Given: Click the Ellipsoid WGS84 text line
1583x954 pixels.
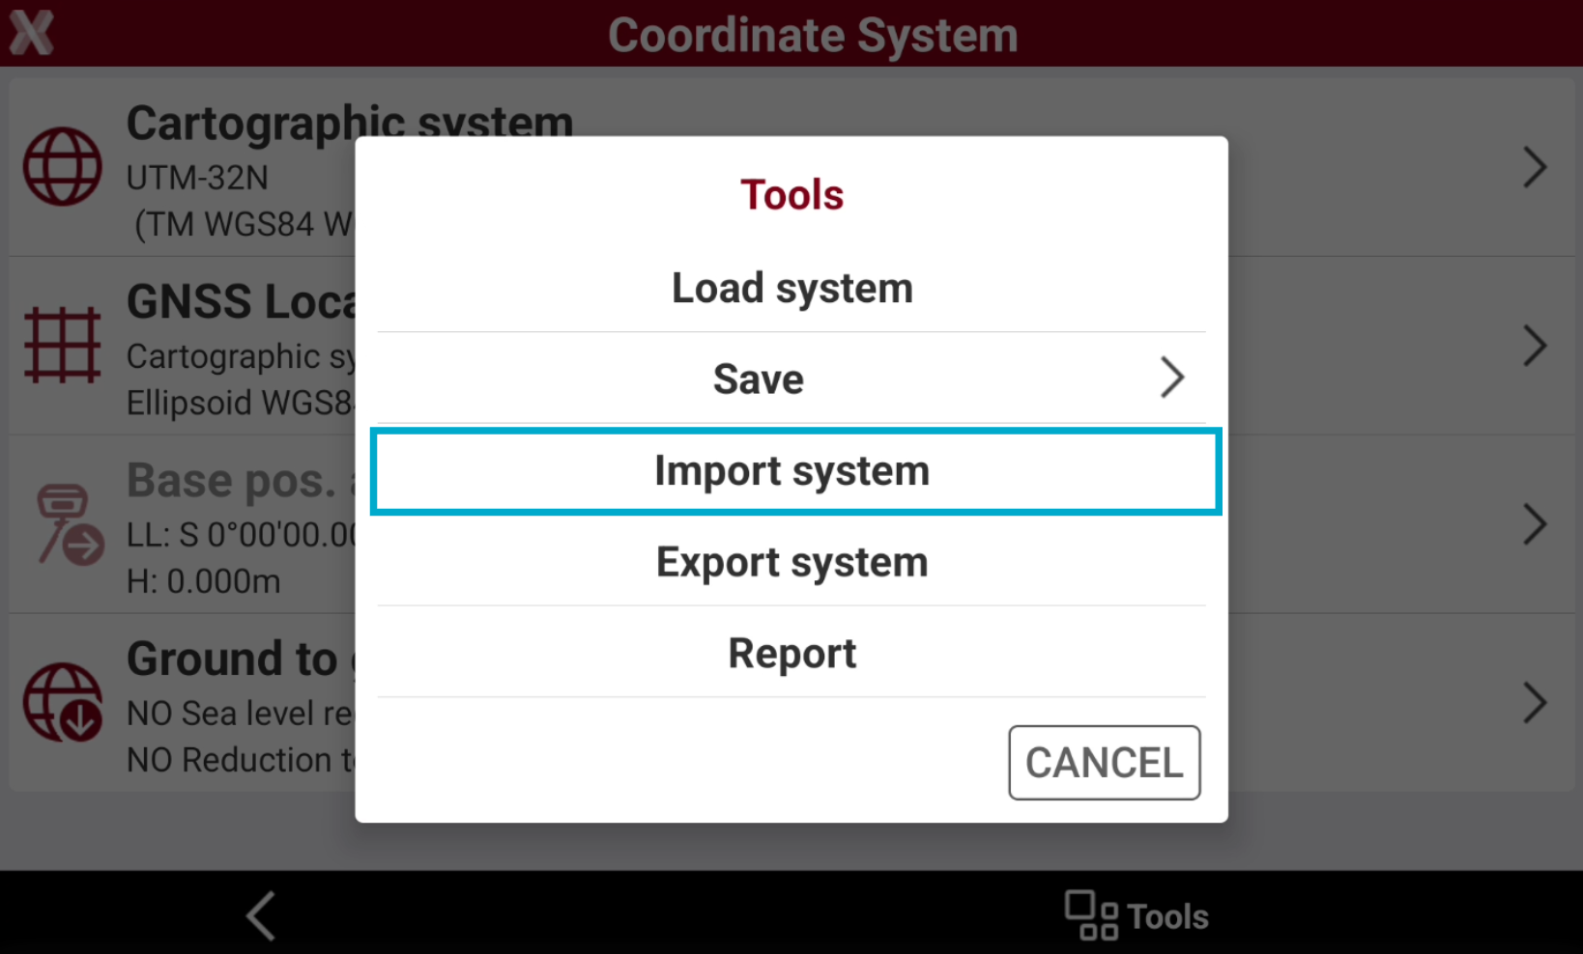Looking at the screenshot, I should pos(241,403).
